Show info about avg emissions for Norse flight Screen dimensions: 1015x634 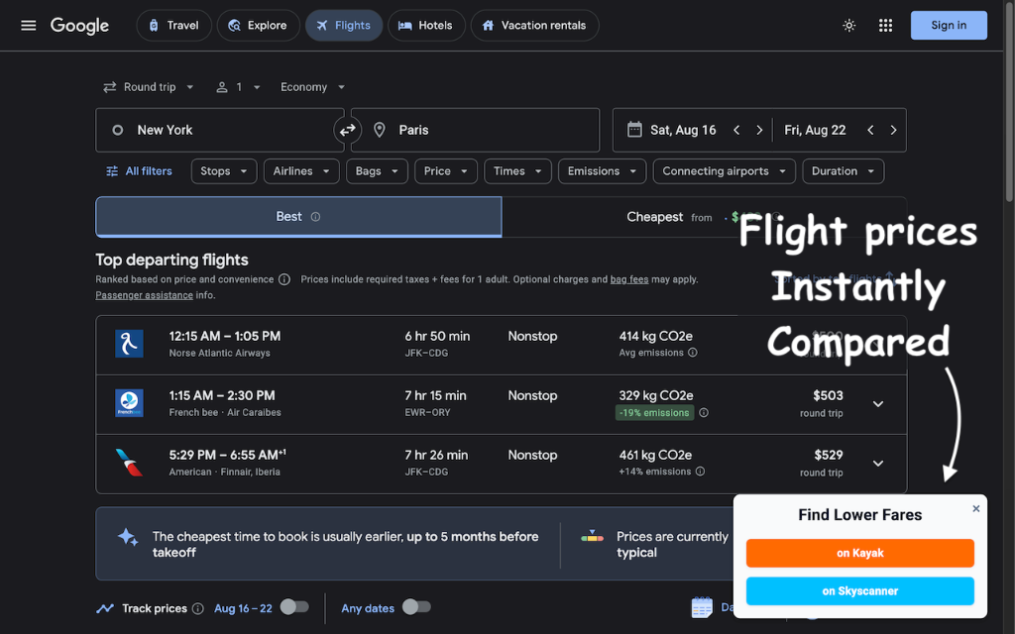(693, 353)
